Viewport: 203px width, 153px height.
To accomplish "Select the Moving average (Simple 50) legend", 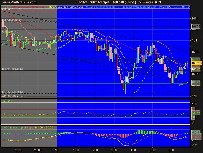I will tap(29, 7).
